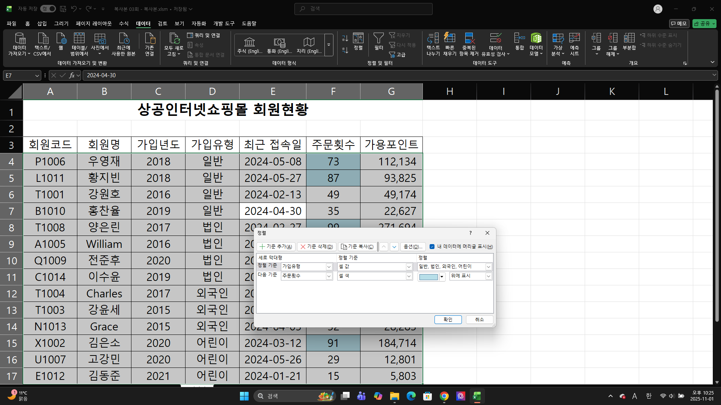The height and width of the screenshot is (405, 721).
Task: Open the 수식 ribbon tab
Action: pyautogui.click(x=124, y=23)
